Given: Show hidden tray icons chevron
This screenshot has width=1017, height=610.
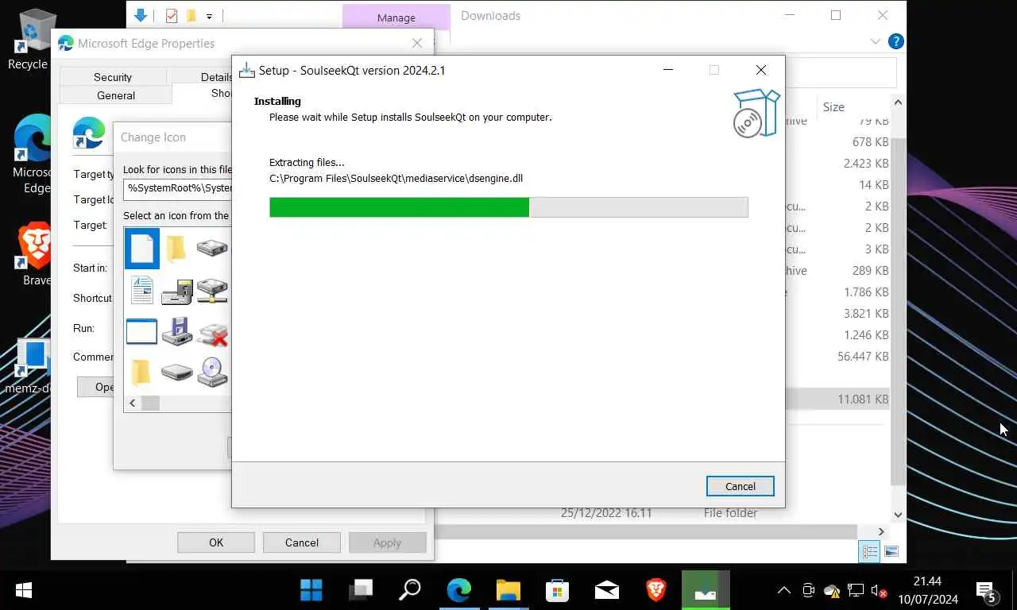Looking at the screenshot, I should click(x=783, y=590).
